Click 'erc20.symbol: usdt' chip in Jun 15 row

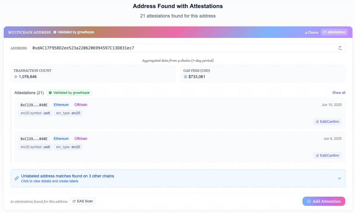(x=35, y=113)
